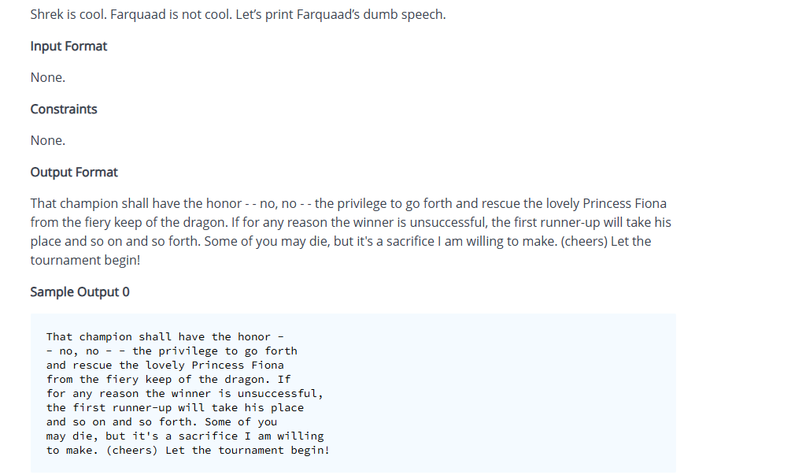
Task: Click the sample code line starting "- no, no"
Action: pos(172,351)
